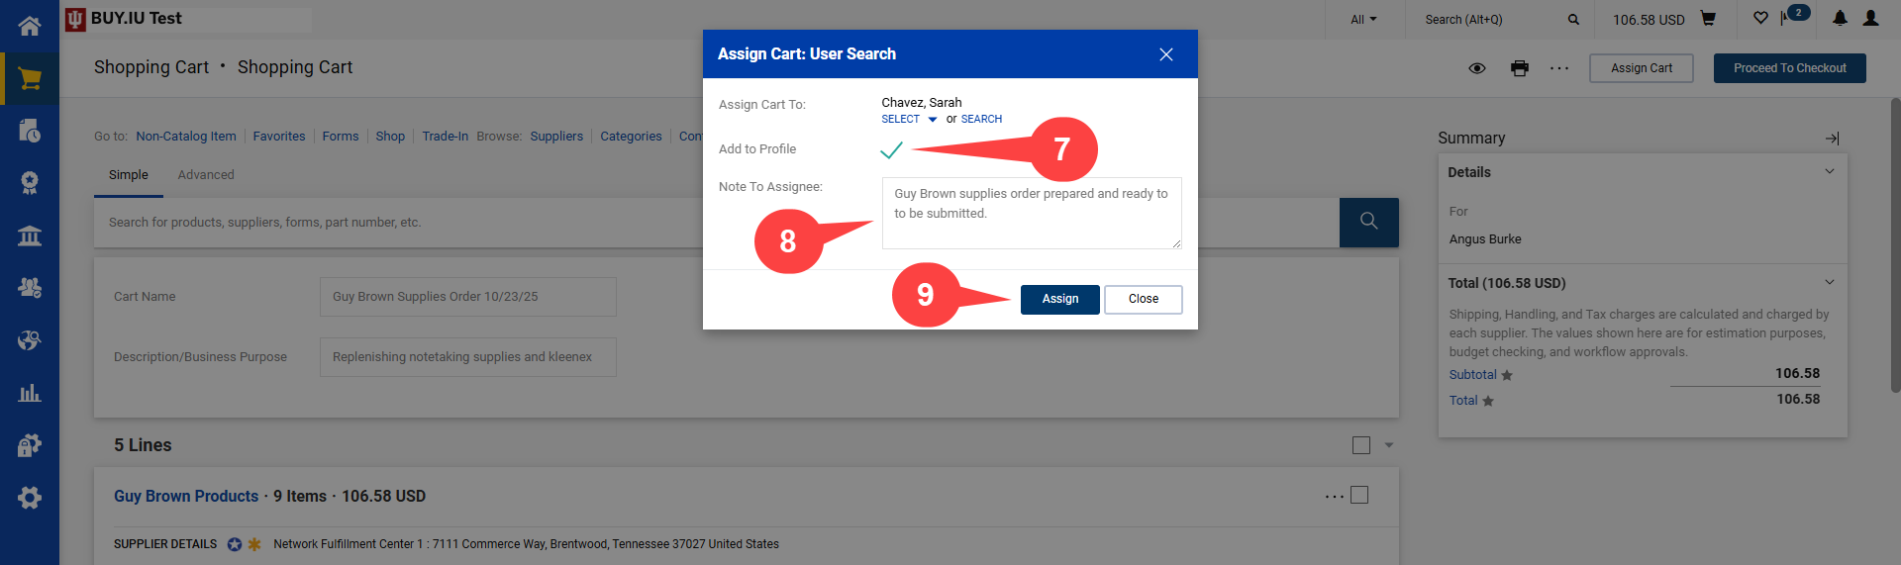Toggle the Add to Profile checkmark
Image resolution: width=1901 pixels, height=565 pixels.
click(x=891, y=149)
